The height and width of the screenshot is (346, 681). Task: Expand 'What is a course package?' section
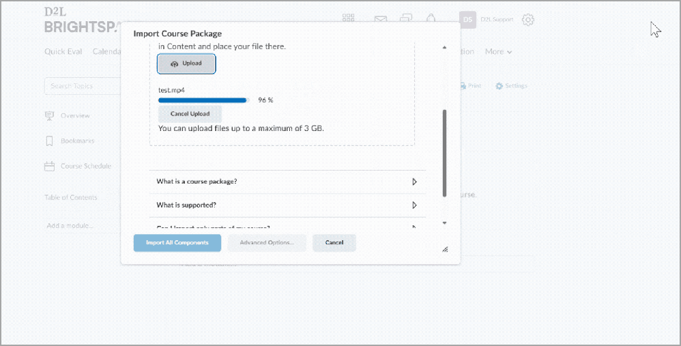287,182
